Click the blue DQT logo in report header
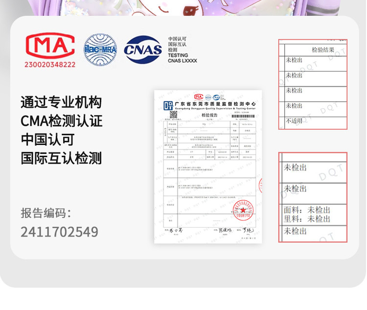The height and width of the screenshot is (310, 367). [x=168, y=105]
